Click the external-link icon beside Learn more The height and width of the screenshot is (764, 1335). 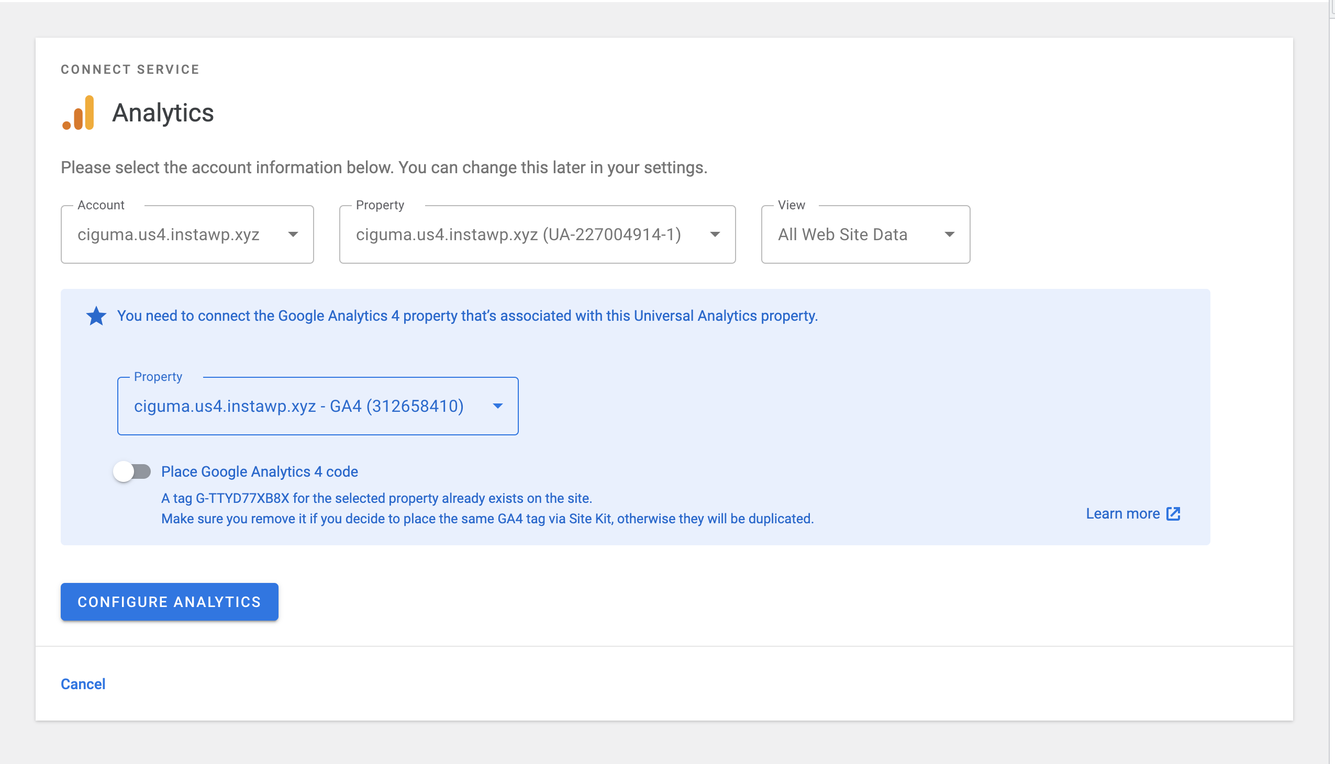pyautogui.click(x=1173, y=514)
